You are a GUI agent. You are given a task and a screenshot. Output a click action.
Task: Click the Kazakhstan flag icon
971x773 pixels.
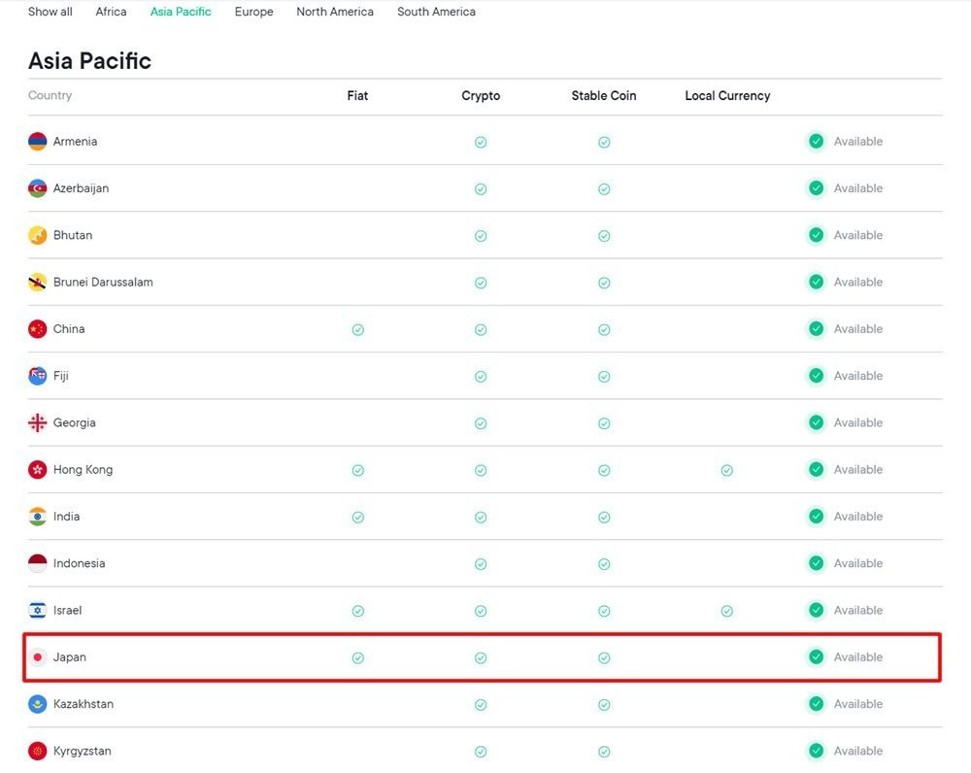(x=38, y=704)
